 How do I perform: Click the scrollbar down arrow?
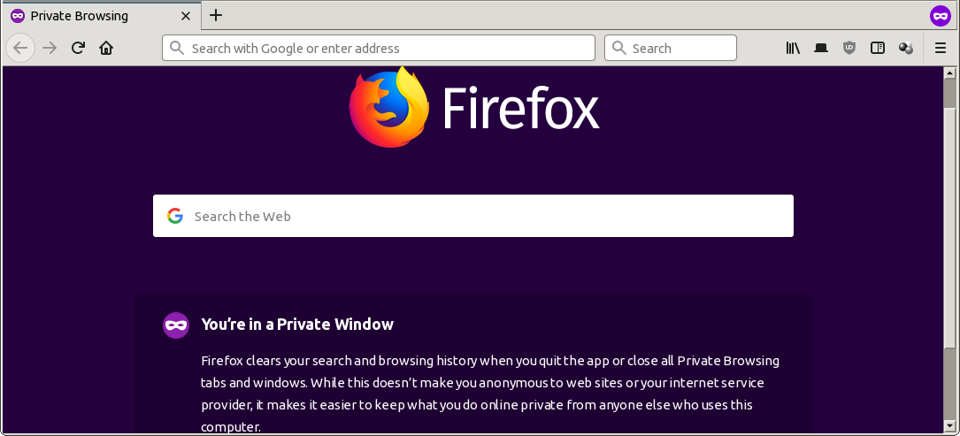pyautogui.click(x=949, y=426)
